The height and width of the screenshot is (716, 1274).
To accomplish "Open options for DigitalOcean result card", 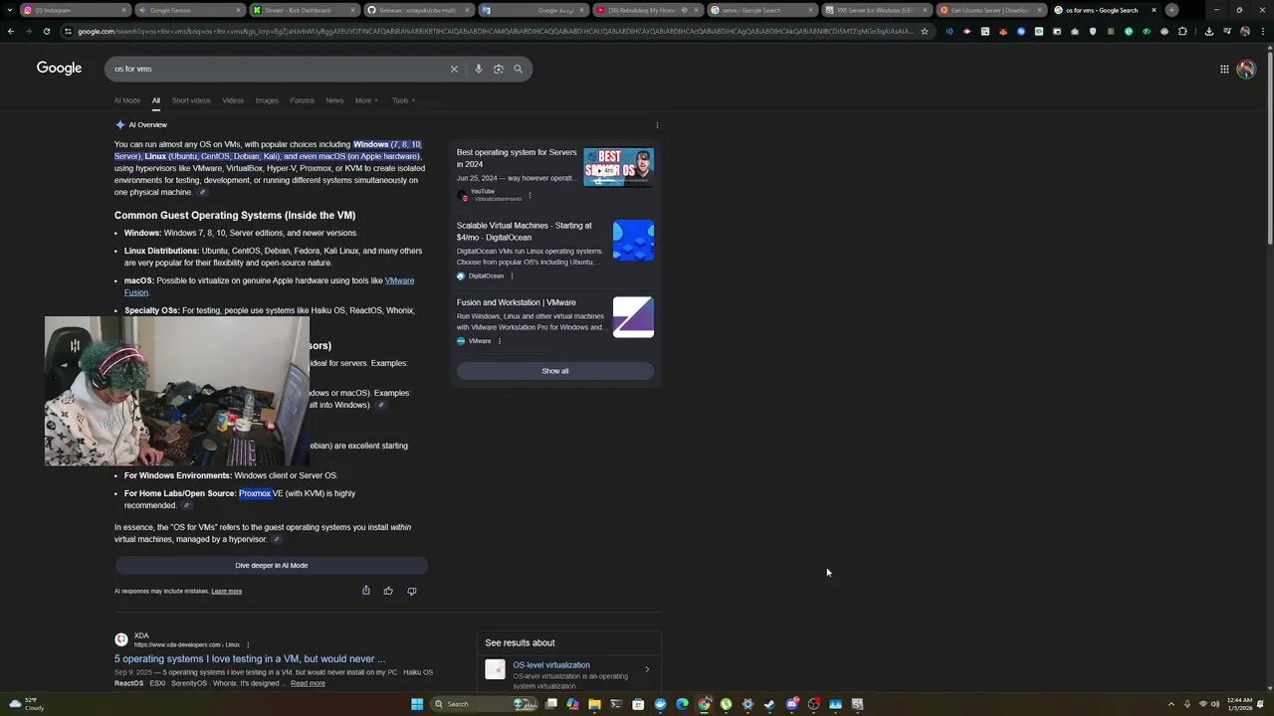I will (512, 275).
